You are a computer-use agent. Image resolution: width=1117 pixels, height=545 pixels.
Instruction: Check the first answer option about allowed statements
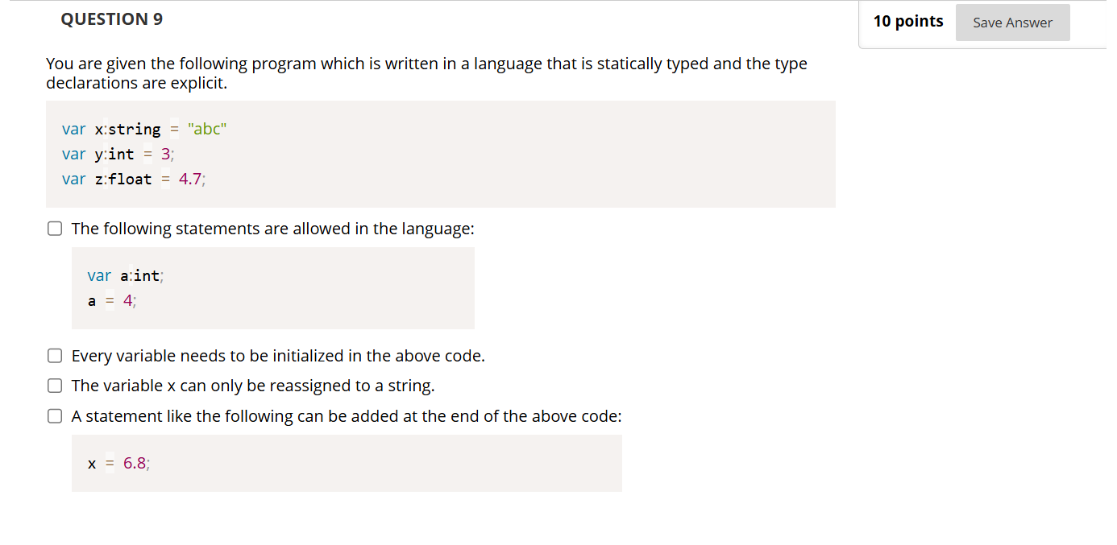(54, 228)
